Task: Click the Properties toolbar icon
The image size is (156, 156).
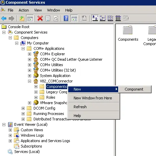Action: pyautogui.click(x=48, y=18)
